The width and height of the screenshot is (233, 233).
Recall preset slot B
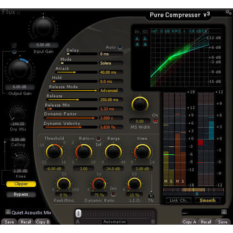click(206, 222)
